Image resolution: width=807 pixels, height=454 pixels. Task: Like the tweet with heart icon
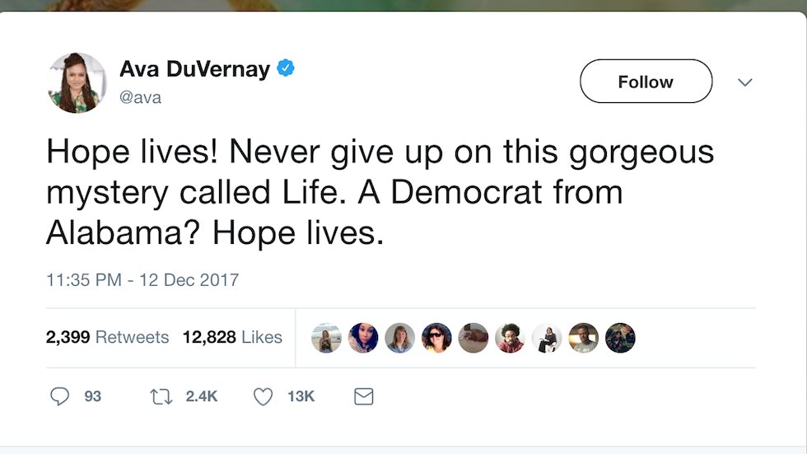[263, 396]
